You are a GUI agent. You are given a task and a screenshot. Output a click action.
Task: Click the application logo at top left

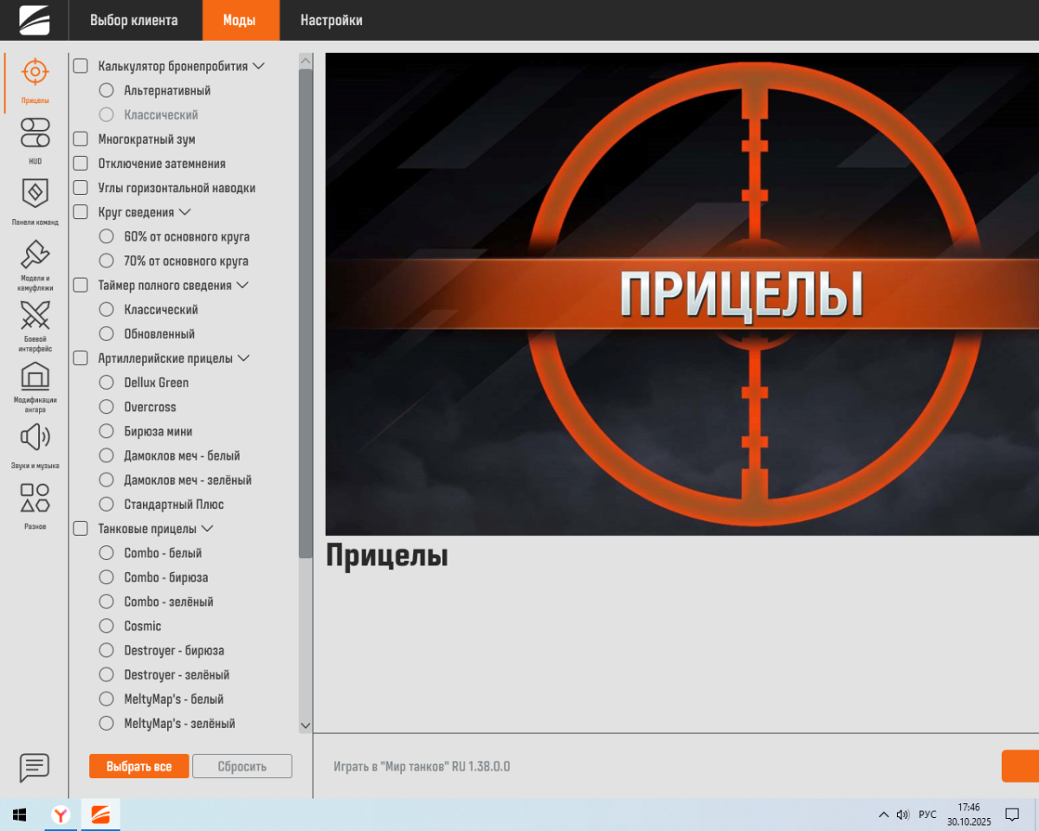pos(35,20)
